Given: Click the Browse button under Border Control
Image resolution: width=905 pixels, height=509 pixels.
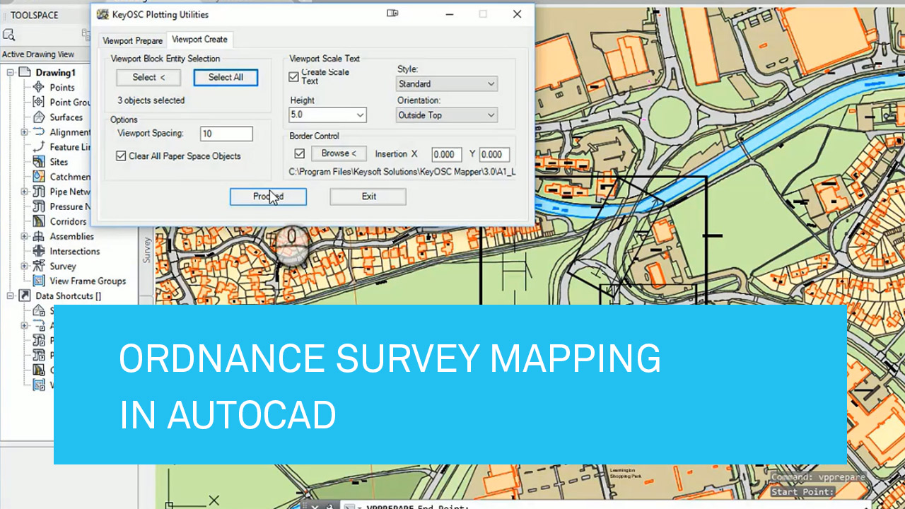Looking at the screenshot, I should coord(338,153).
